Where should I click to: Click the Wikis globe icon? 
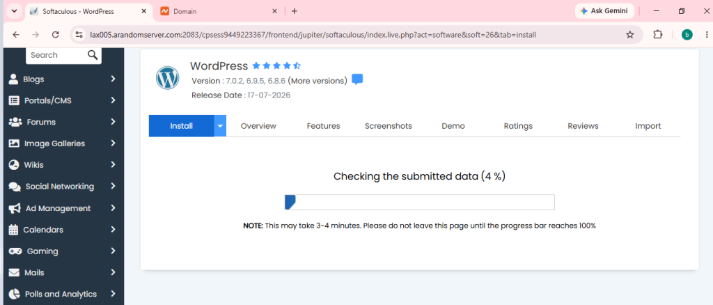coord(14,164)
